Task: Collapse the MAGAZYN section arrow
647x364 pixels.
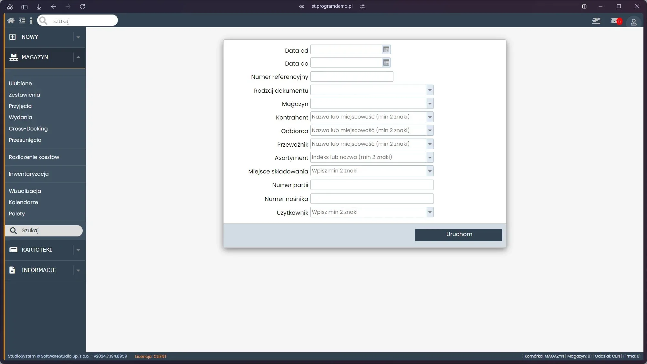Action: 78,57
